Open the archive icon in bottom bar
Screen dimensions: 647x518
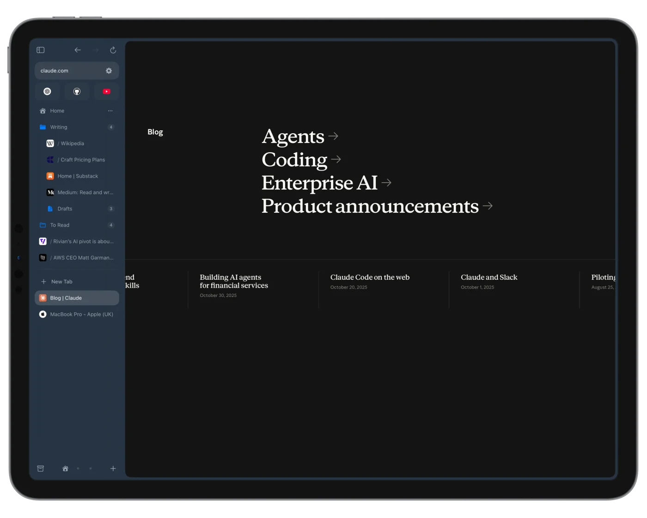click(x=41, y=469)
